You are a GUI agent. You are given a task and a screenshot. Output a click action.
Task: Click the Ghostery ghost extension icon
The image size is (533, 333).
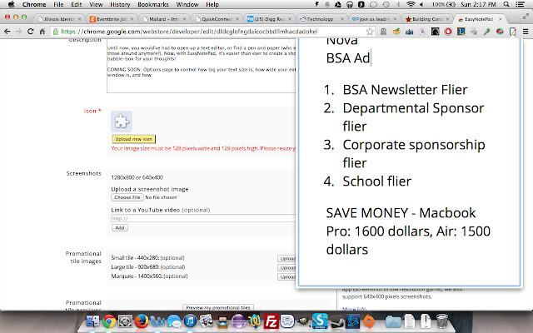(383, 32)
